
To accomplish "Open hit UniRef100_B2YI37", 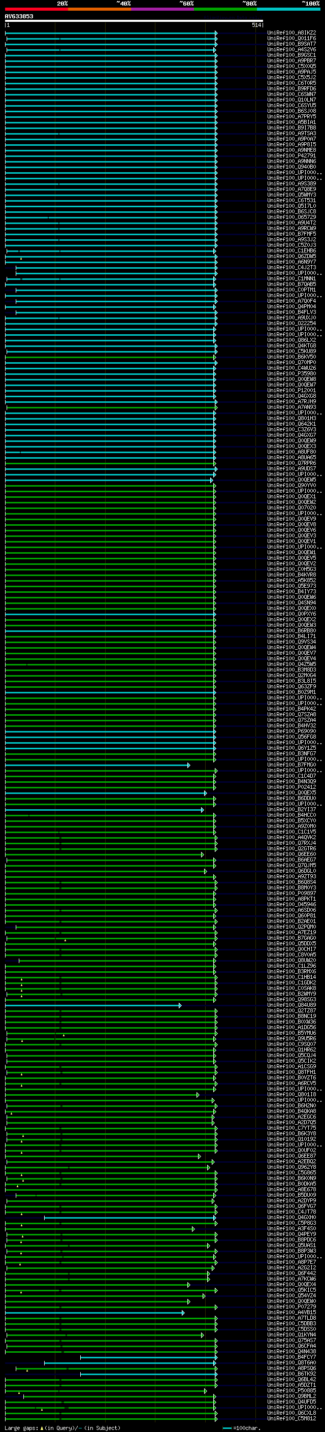I will [x=291, y=810].
